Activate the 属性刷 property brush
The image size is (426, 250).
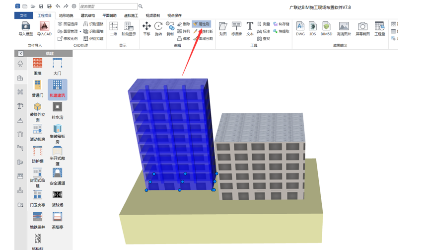(201, 24)
